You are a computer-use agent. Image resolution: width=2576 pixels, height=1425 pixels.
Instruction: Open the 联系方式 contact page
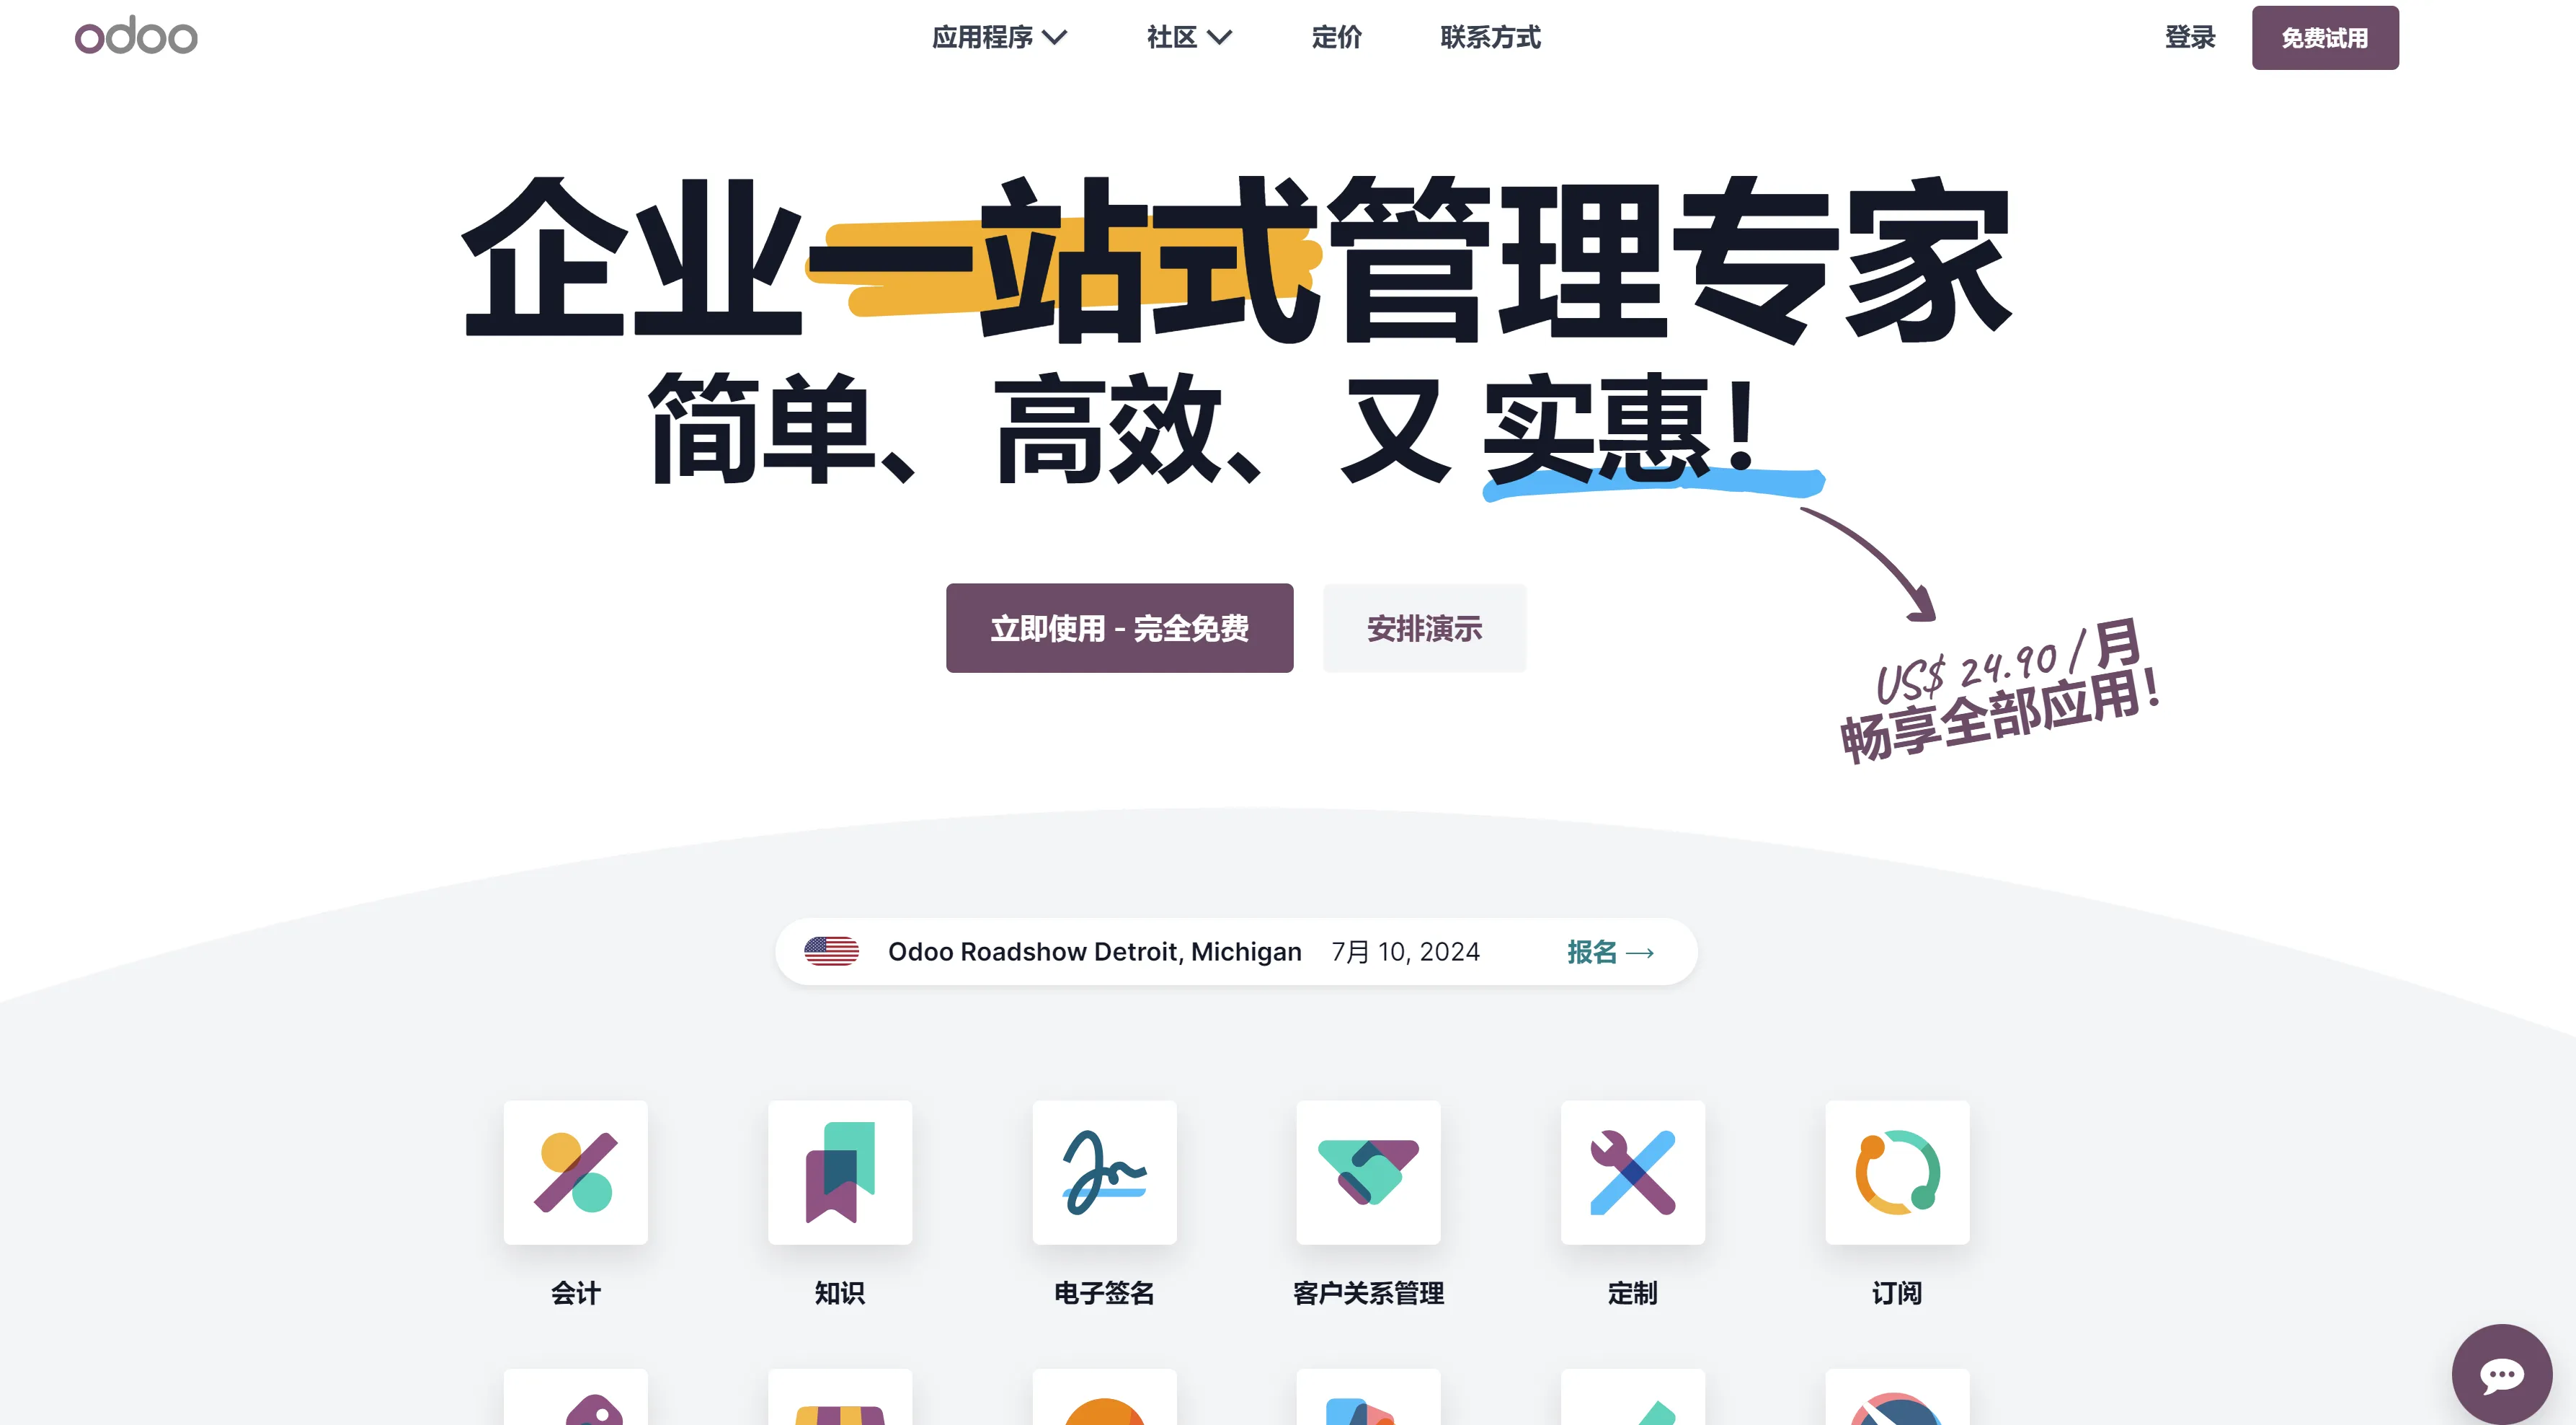pyautogui.click(x=1490, y=37)
